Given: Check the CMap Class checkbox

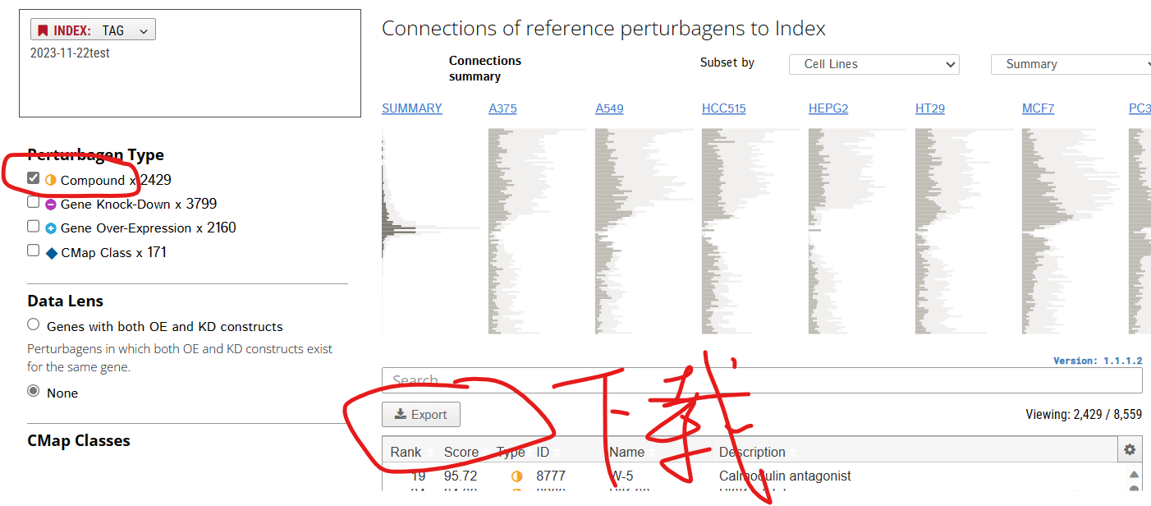Looking at the screenshot, I should click(x=33, y=251).
